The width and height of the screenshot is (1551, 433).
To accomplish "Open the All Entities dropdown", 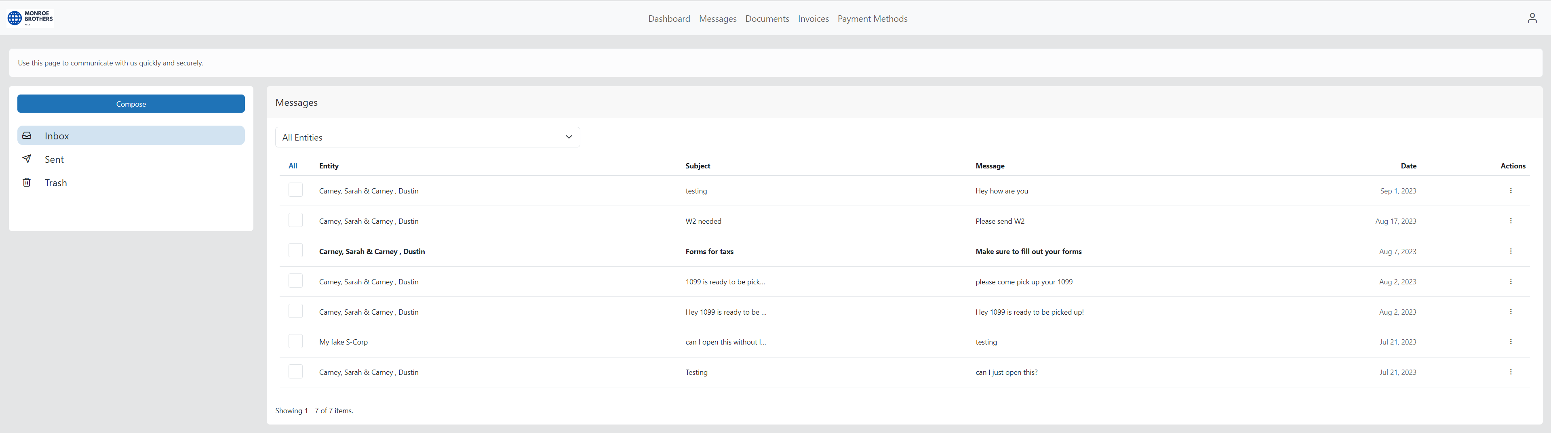I will (428, 137).
